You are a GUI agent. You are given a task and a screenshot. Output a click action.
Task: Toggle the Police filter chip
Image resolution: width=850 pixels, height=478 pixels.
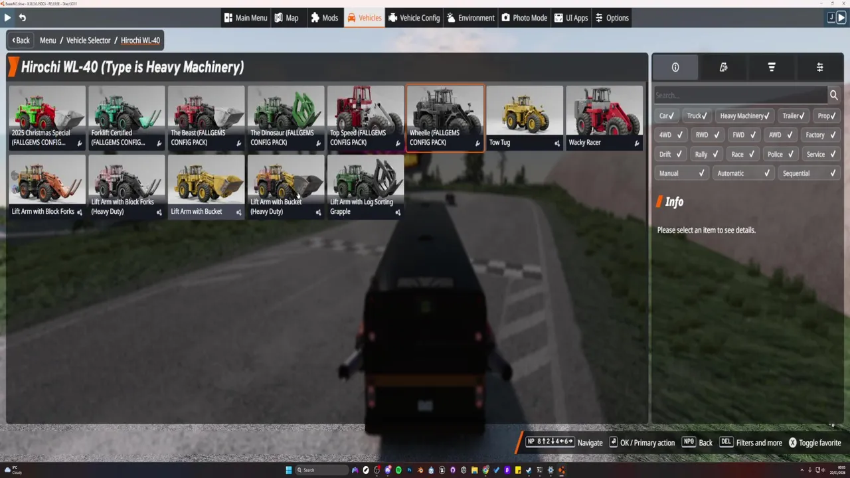(x=780, y=154)
